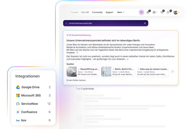This screenshot has height=129, width=194.
Task: Select the box integration row label
Action: tap(24, 120)
